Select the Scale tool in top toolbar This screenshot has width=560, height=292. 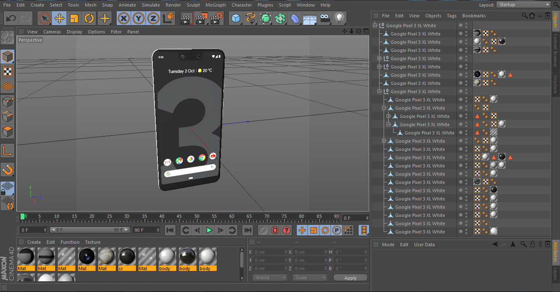point(74,19)
